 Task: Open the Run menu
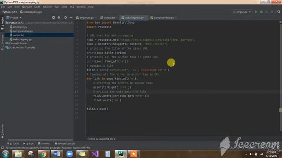coord(56,7)
